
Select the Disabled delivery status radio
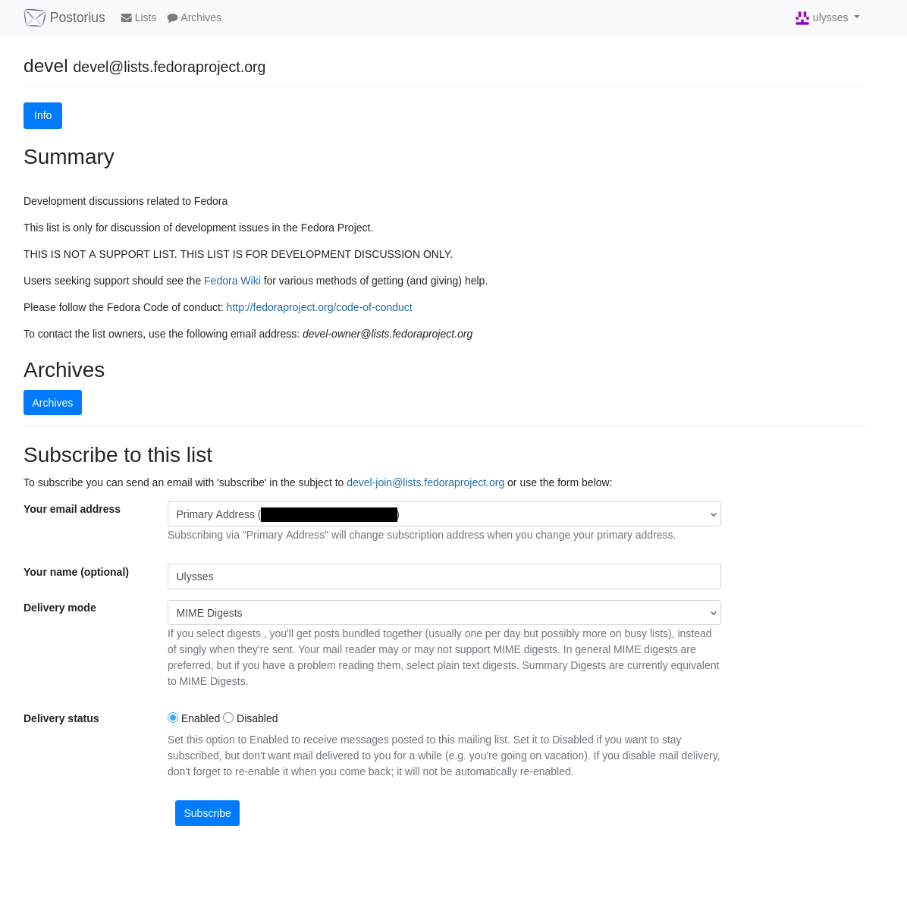[x=228, y=718]
